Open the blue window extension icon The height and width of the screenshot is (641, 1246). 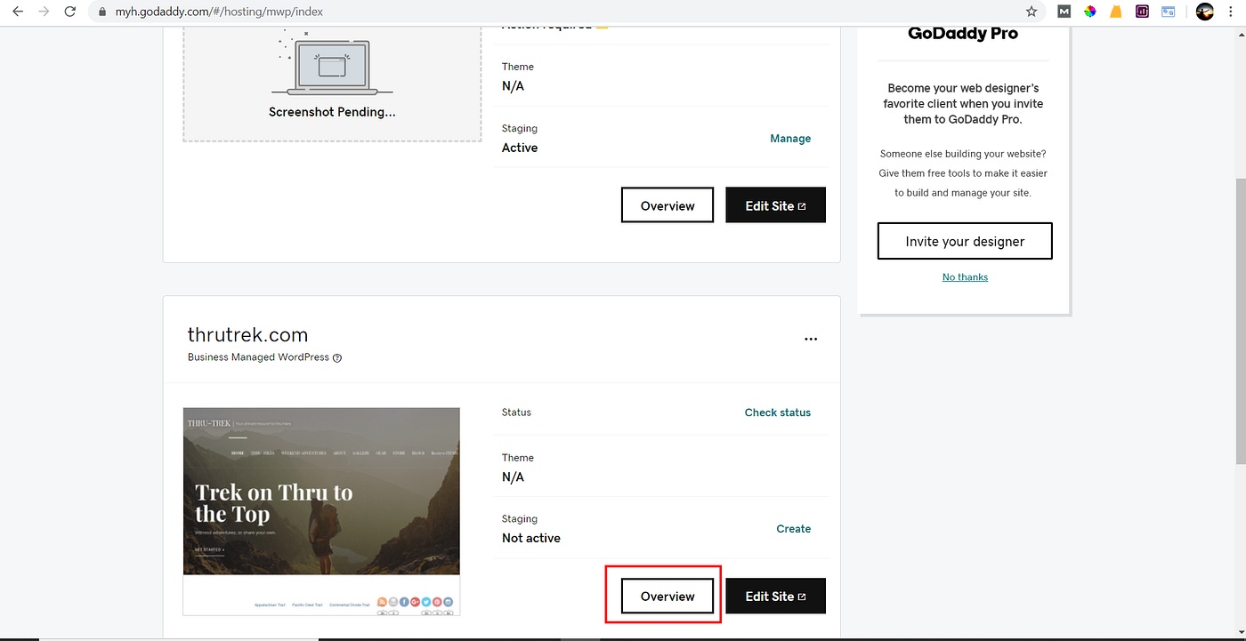1168,12
